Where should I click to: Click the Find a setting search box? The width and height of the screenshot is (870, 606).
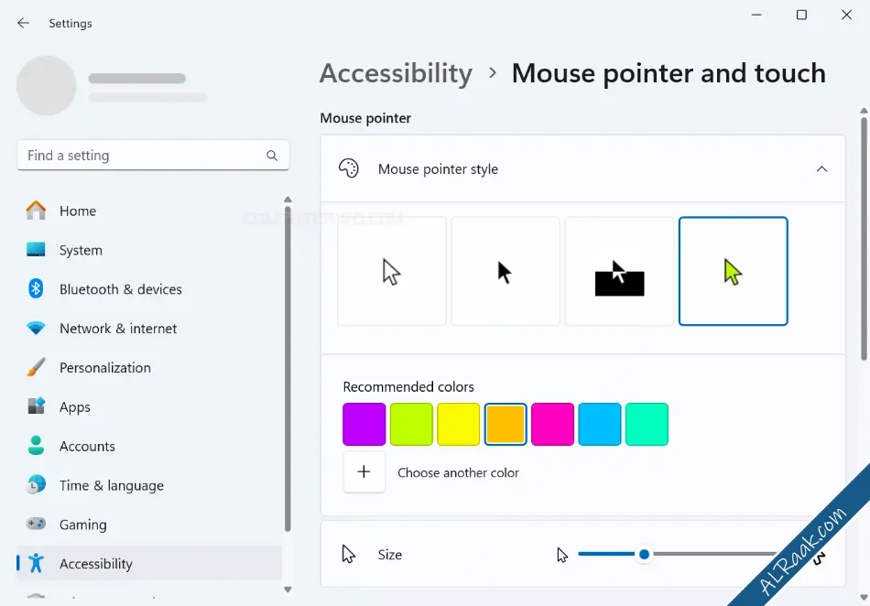(x=153, y=156)
